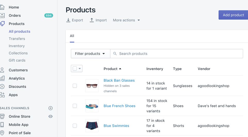248x137 pixels.
Task: Tick the select-all products checkbox
Action: click(75, 68)
